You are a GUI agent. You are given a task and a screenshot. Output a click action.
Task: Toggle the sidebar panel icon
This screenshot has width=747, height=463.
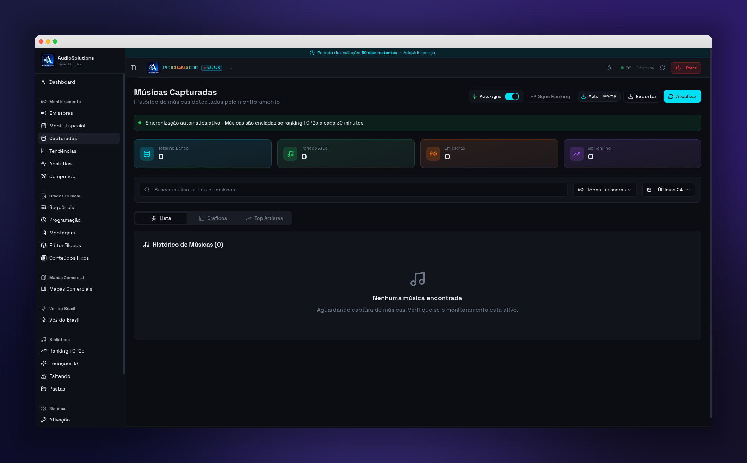pos(133,68)
